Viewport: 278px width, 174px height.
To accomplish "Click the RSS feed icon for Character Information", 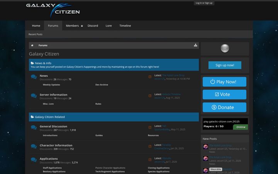I will [150, 146].
